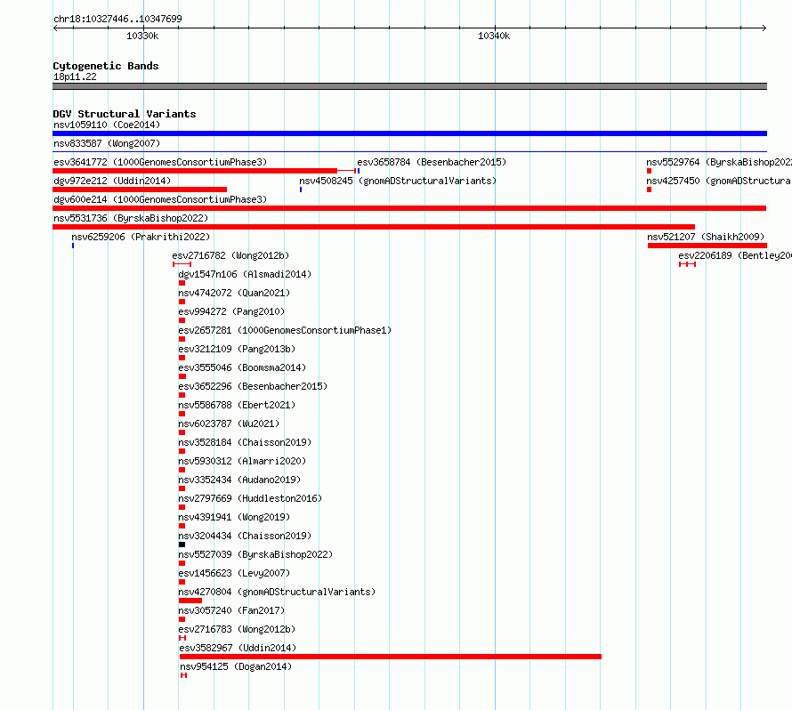Screen dimensions: 792x710
Task: Click esv3641772 (1000GenomesConsortiumPhase3) label
Action: coord(160,162)
